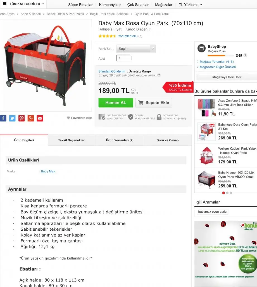Click Mağazaya Soru Sor button
The height and width of the screenshot is (287, 257).
(x=227, y=77)
